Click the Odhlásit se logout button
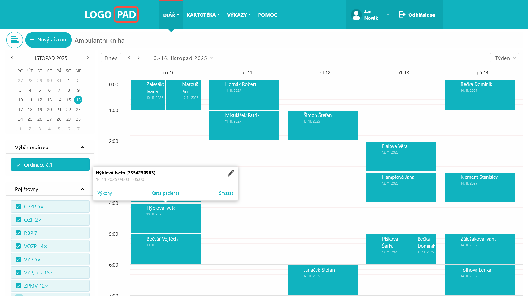 (x=417, y=15)
